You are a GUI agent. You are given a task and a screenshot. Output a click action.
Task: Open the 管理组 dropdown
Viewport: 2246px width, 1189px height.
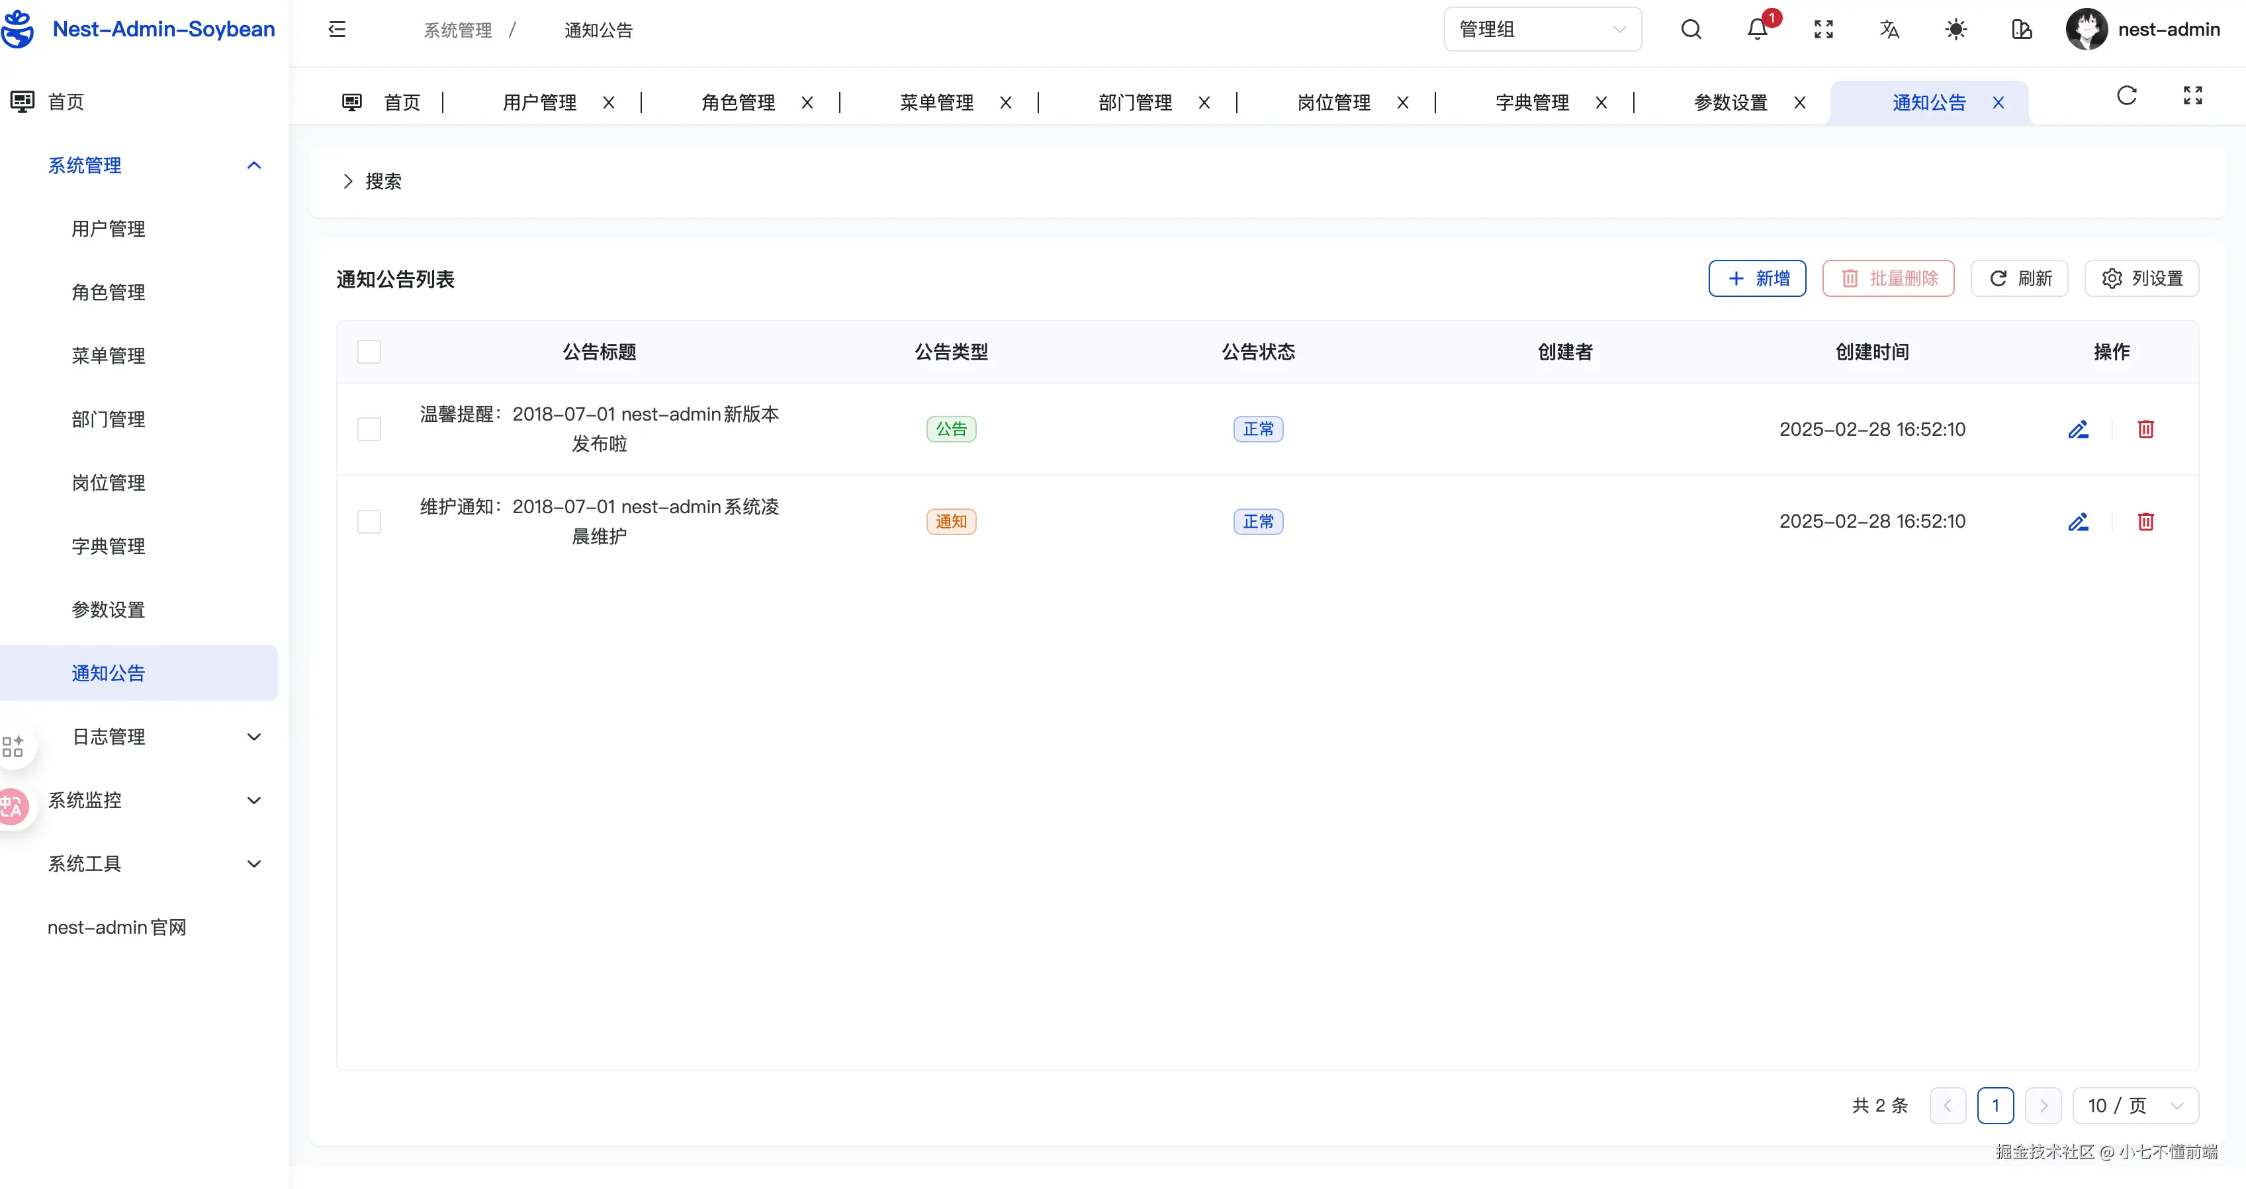point(1541,30)
